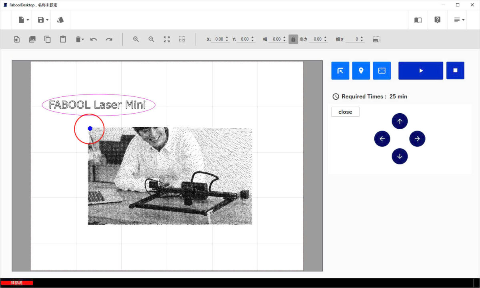480x288 pixels.
Task: Click the blue move-to-origin arrow button
Action: coord(340,71)
